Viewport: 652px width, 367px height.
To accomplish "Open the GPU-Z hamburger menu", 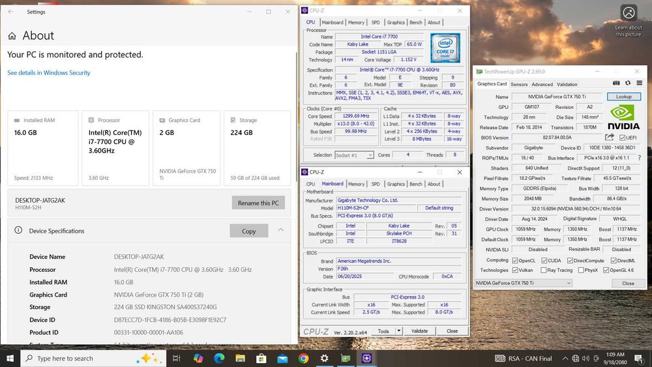I will [639, 83].
